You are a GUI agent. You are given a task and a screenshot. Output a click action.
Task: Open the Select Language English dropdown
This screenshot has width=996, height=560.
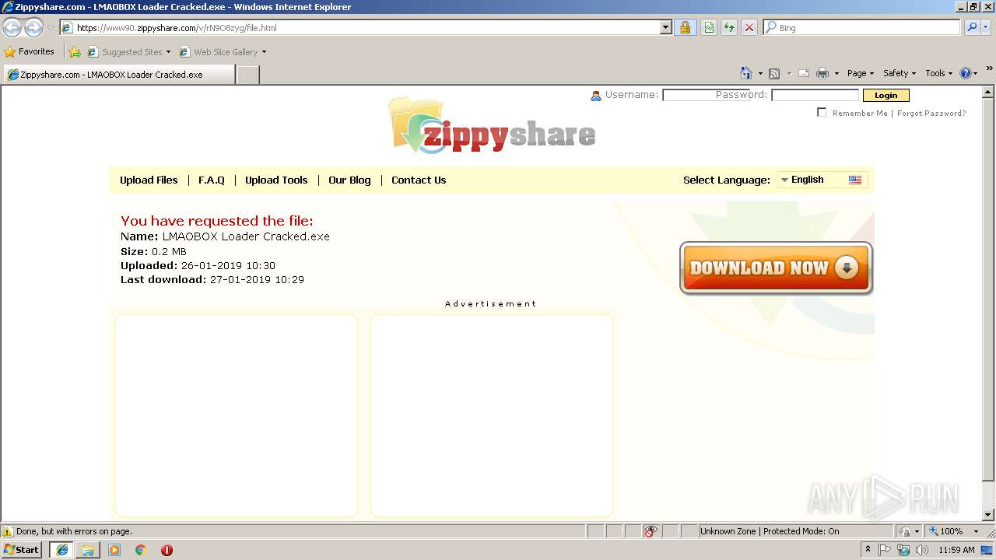tap(822, 180)
